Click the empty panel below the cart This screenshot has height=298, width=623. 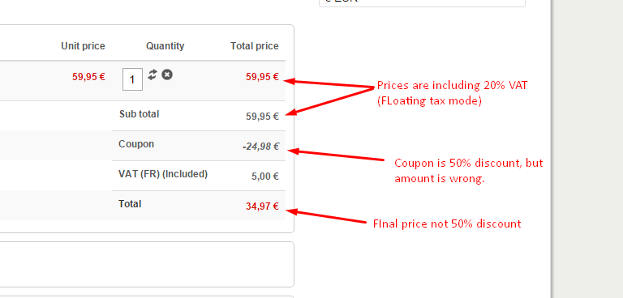pyautogui.click(x=146, y=264)
